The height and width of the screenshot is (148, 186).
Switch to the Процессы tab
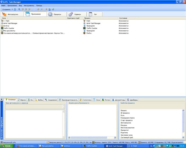click(x=57, y=14)
